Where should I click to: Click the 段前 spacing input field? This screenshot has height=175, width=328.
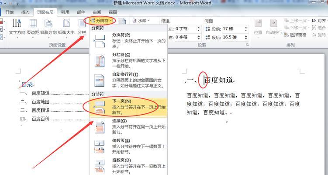[x=233, y=29]
